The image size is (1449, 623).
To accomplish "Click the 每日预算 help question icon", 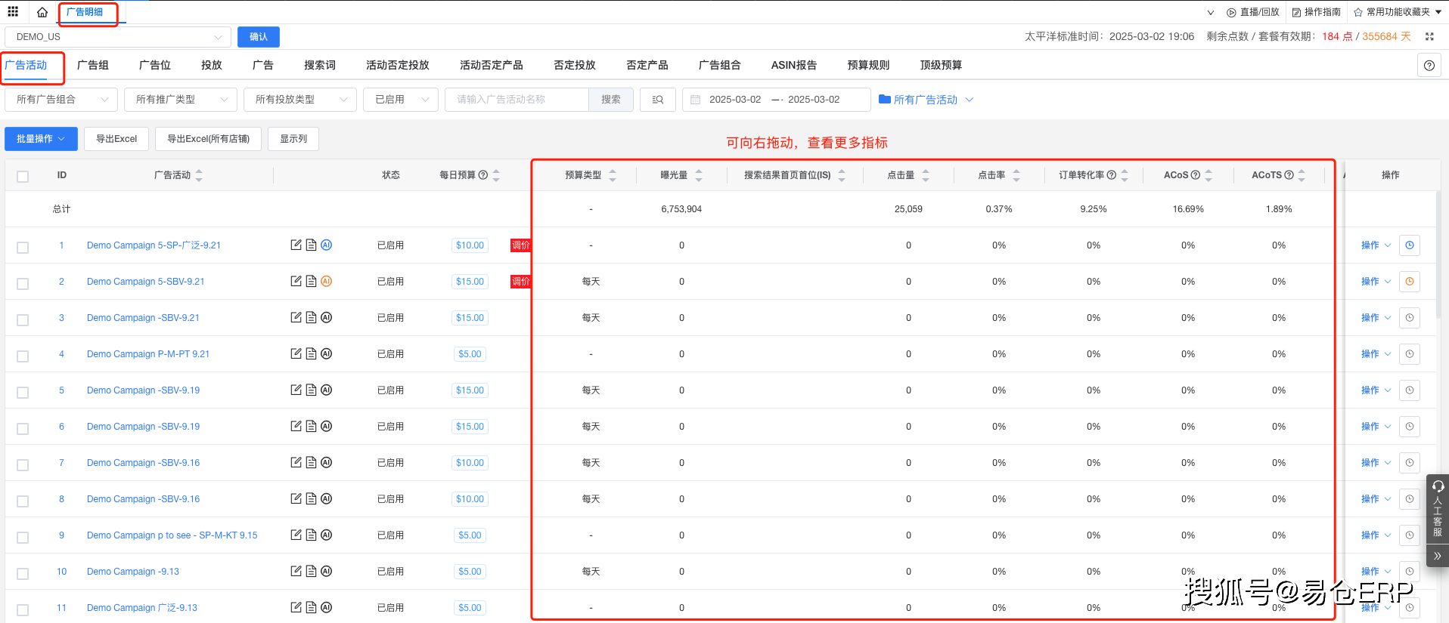I will tap(483, 175).
